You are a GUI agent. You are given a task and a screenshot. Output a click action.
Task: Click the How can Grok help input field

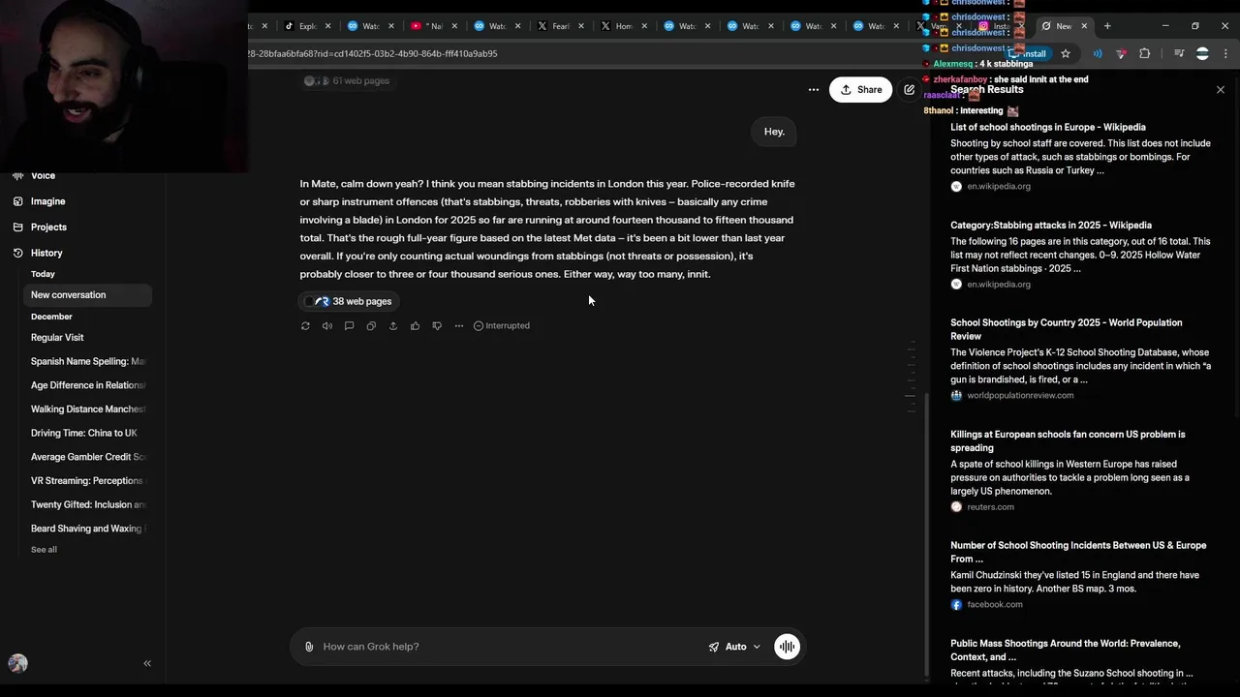511,647
